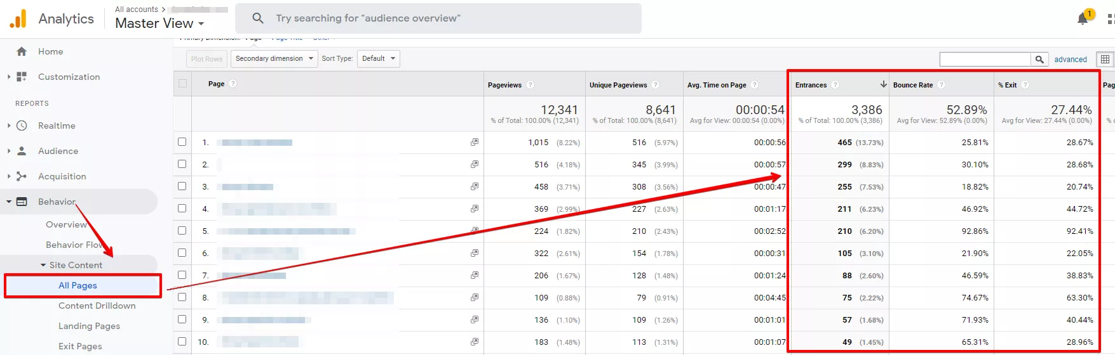Open the Exit Pages report
The image size is (1115, 355).
tap(80, 346)
